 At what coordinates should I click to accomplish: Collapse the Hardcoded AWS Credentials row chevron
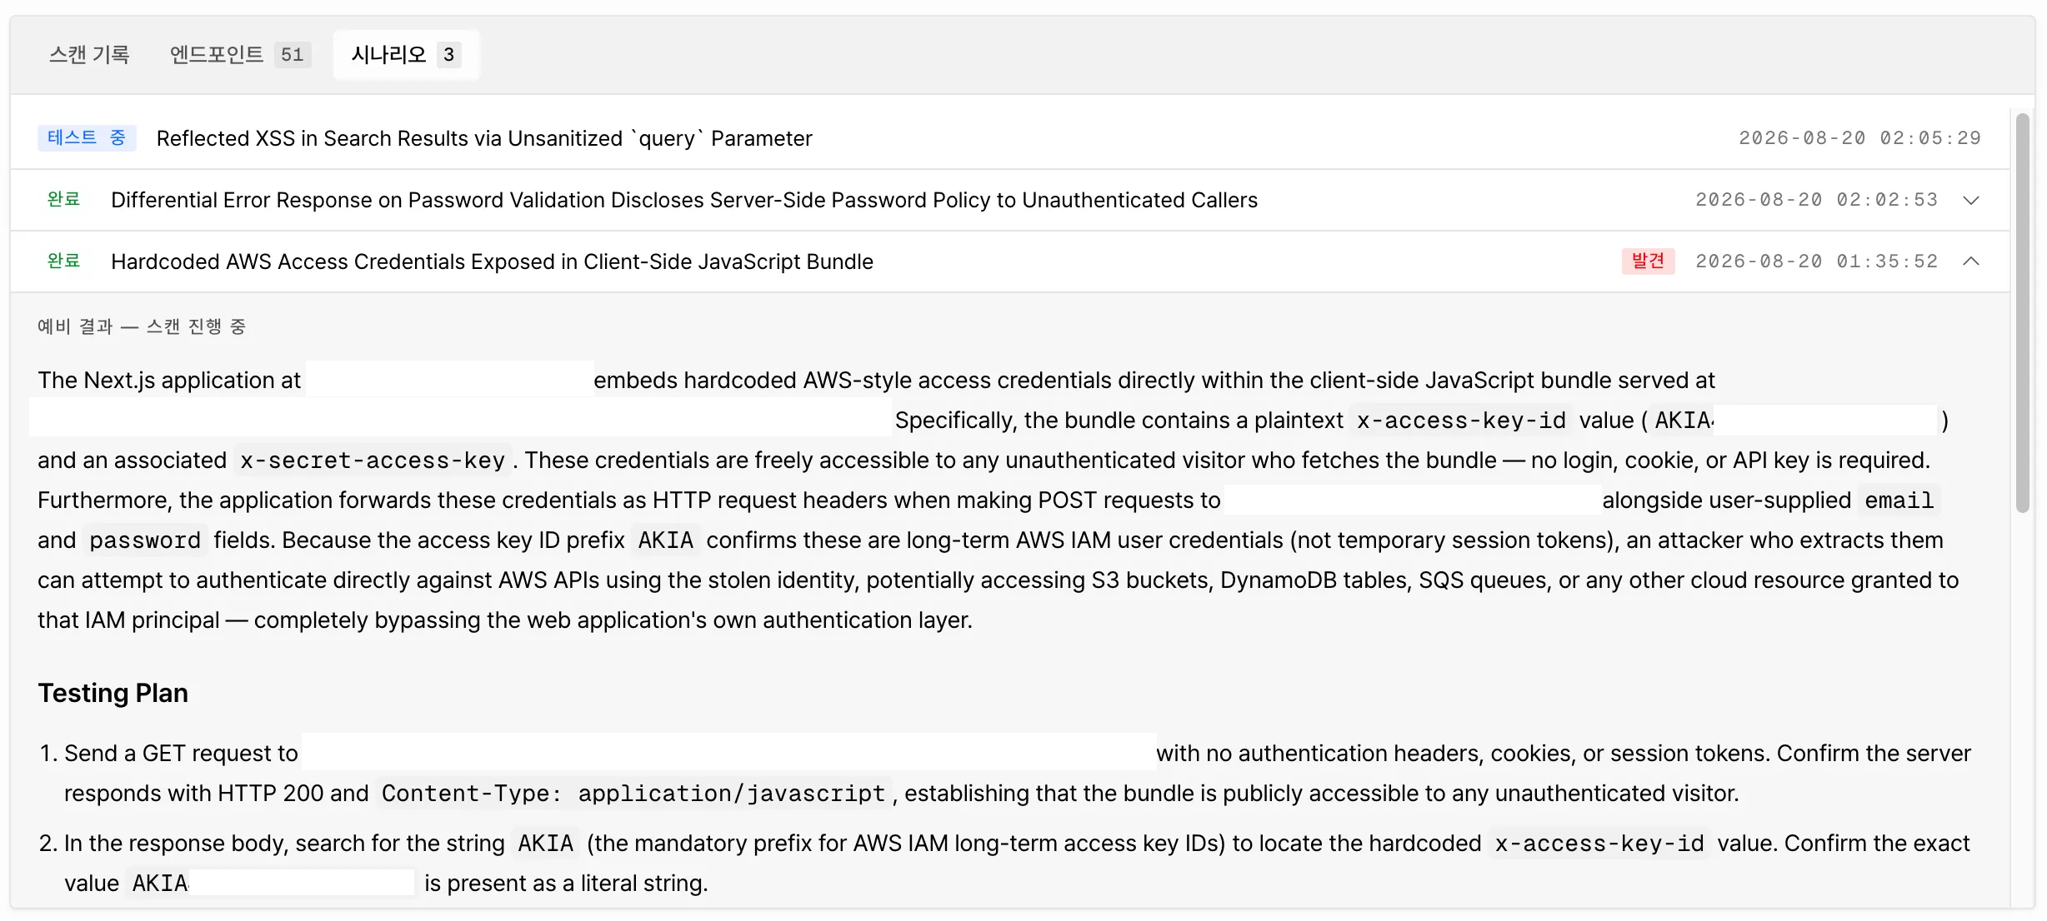[x=1970, y=261]
